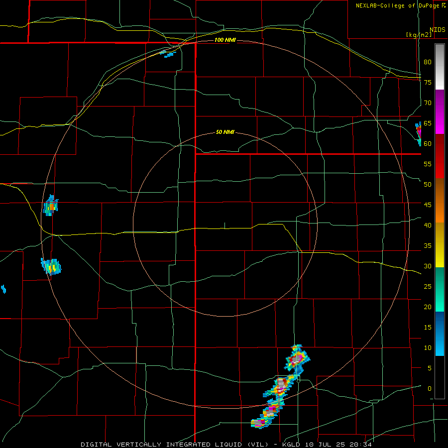Click the NIDS label
This screenshot has height=448, width=448.
pyautogui.click(x=437, y=30)
